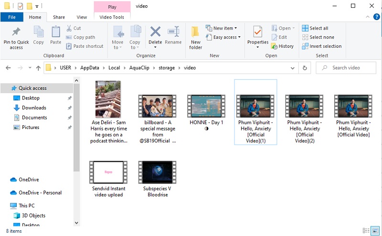Select the Subspecies V Bloodrise video
This screenshot has width=382, height=236.
point(158,179)
